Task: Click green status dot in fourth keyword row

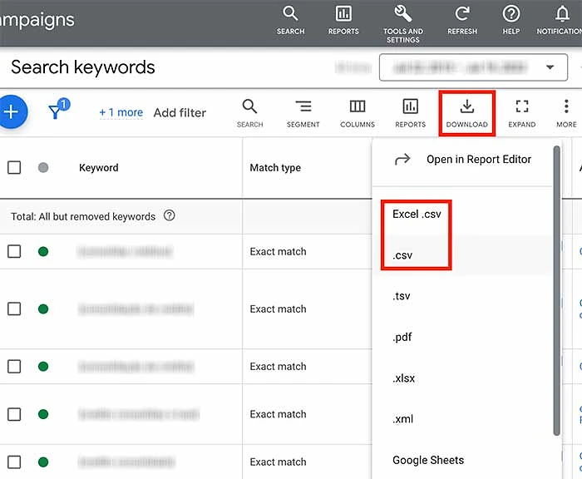Action: [43, 414]
